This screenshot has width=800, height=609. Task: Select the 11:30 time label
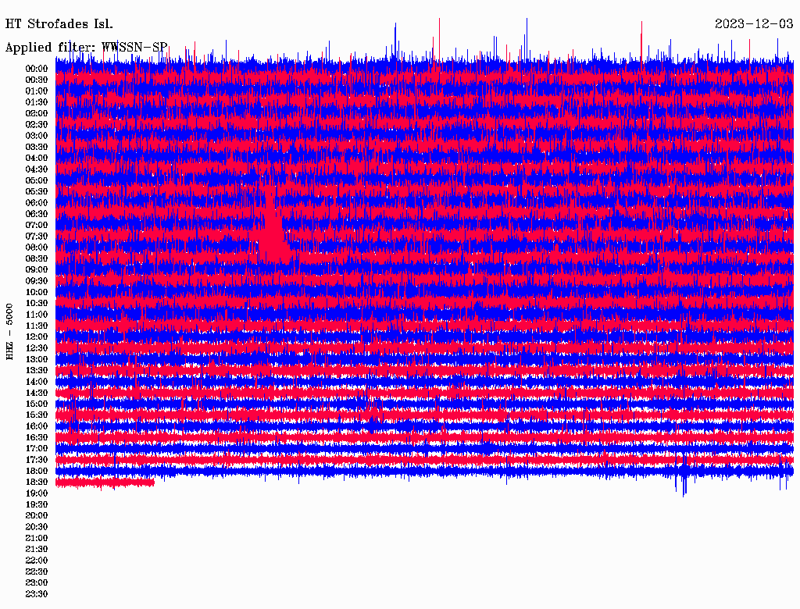[x=37, y=326]
